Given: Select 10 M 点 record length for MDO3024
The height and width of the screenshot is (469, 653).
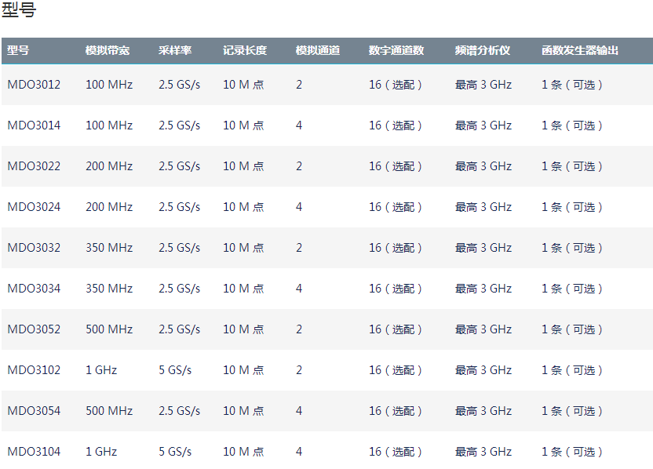Looking at the screenshot, I should 243,207.
